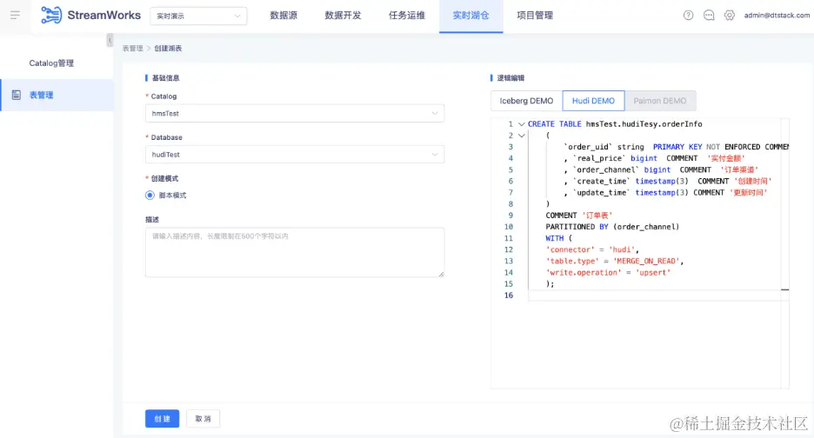Toggle the hamburger menu icon
This screenshot has width=814, height=438.
pyautogui.click(x=15, y=15)
